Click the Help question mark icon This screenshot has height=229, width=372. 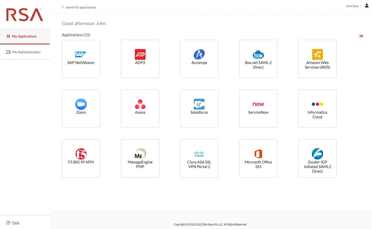(8, 223)
